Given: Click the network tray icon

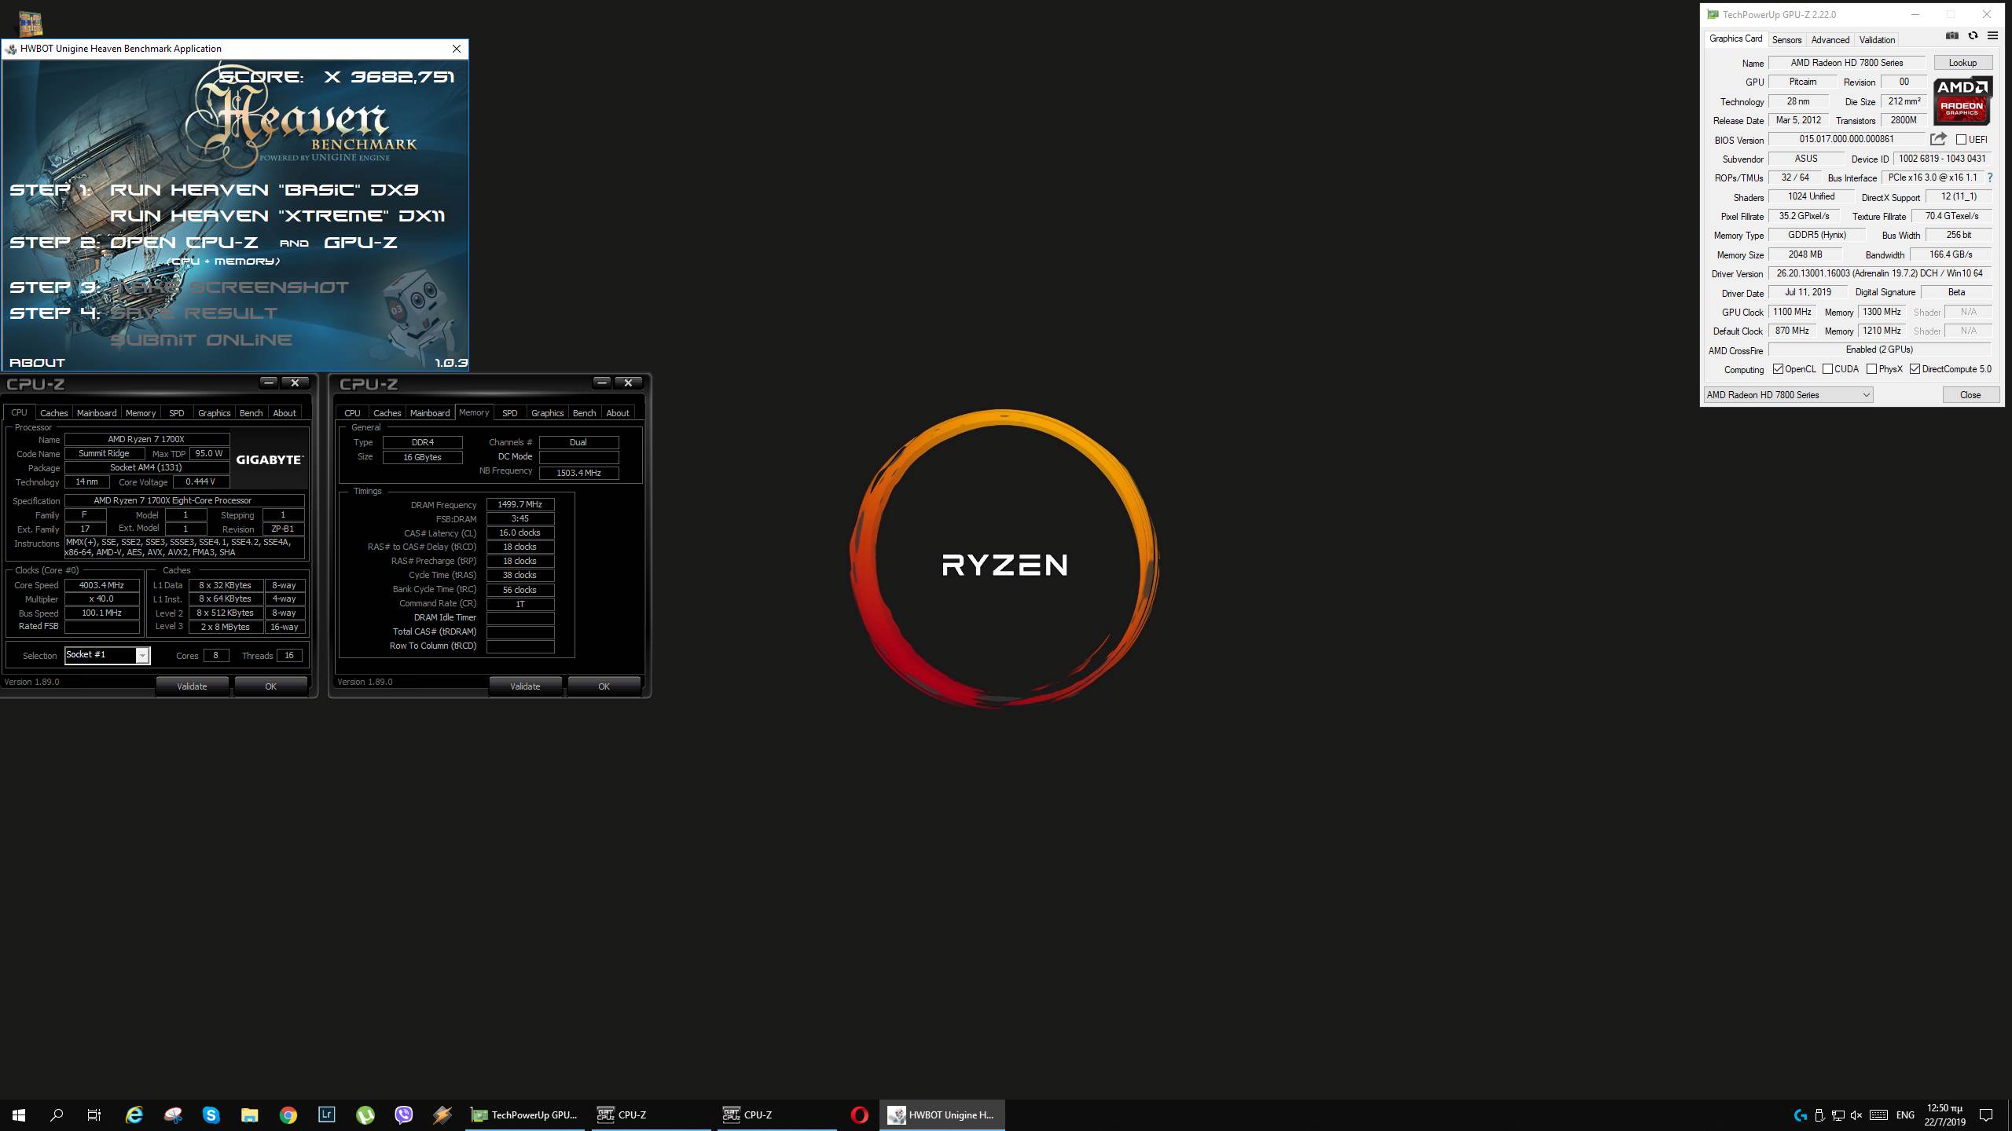Looking at the screenshot, I should click(1838, 1115).
